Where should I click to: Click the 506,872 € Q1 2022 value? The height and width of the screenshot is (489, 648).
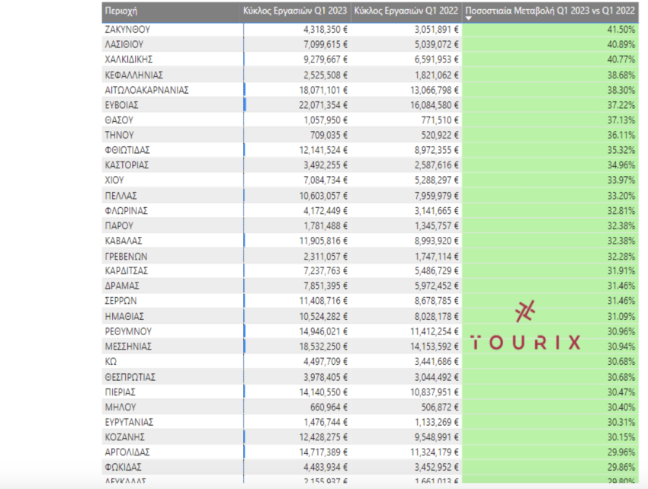[440, 407]
